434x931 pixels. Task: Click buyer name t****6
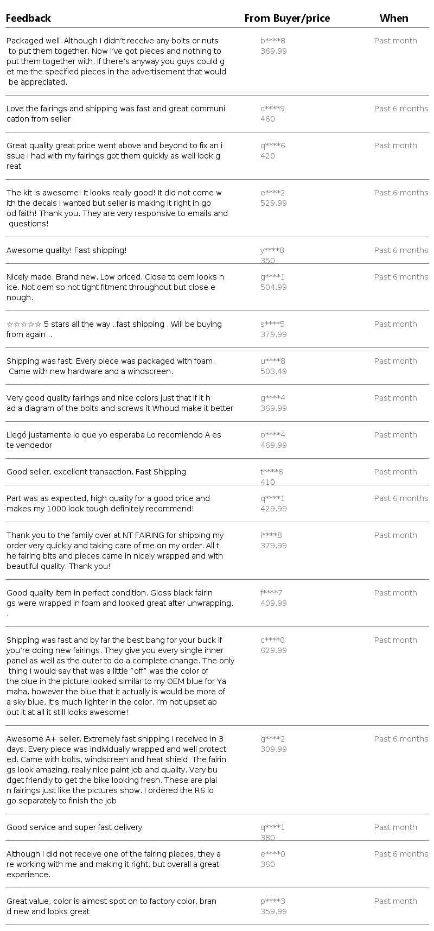[271, 472]
